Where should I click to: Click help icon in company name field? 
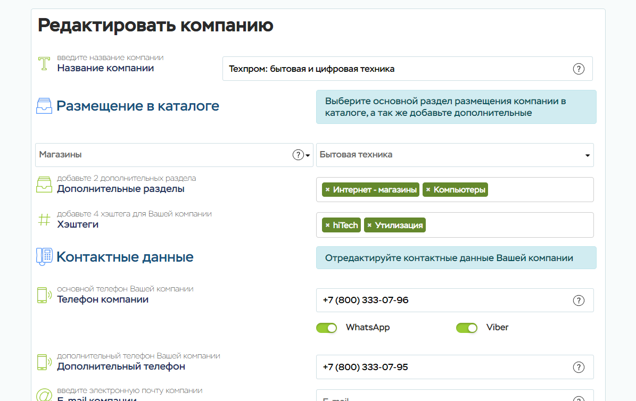pyautogui.click(x=579, y=69)
